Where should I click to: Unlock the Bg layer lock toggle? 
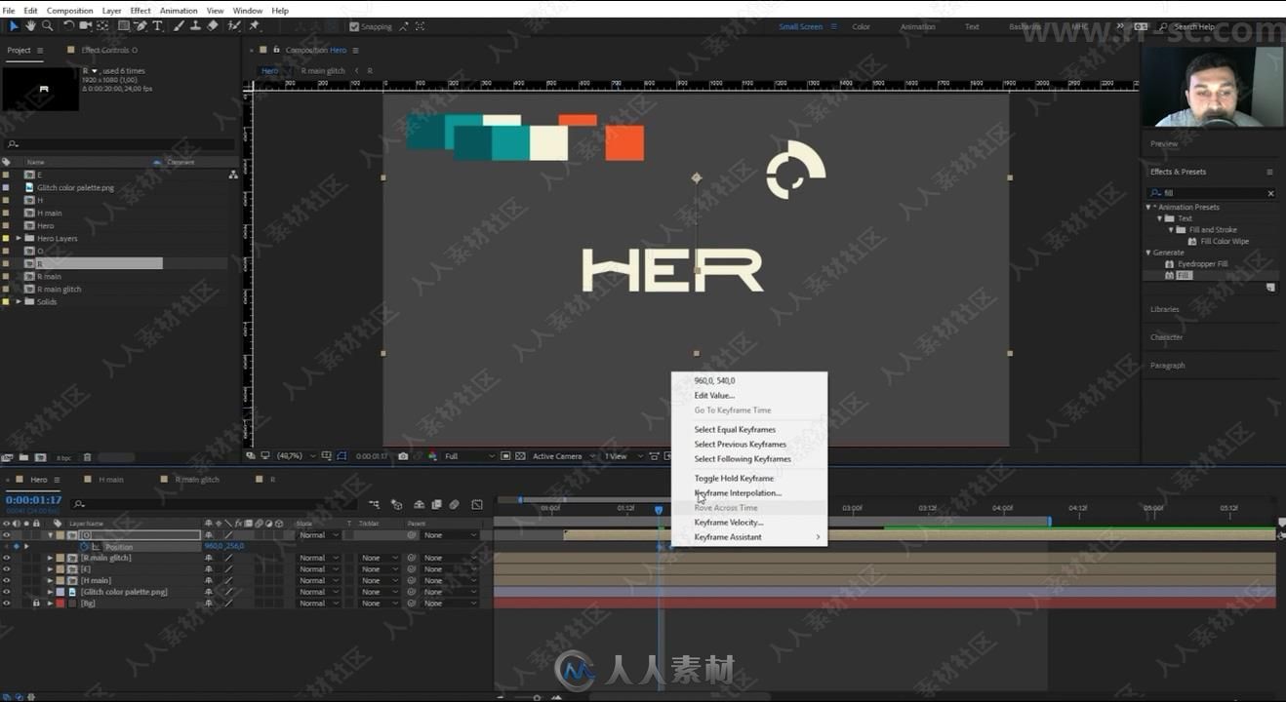[36, 604]
